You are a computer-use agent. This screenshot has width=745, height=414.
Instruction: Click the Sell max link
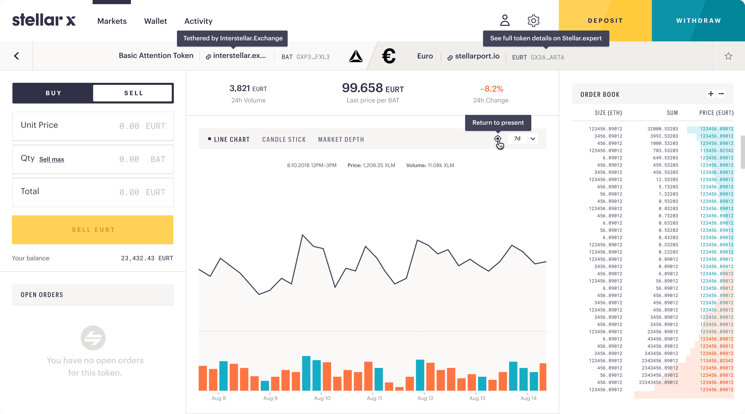click(51, 159)
